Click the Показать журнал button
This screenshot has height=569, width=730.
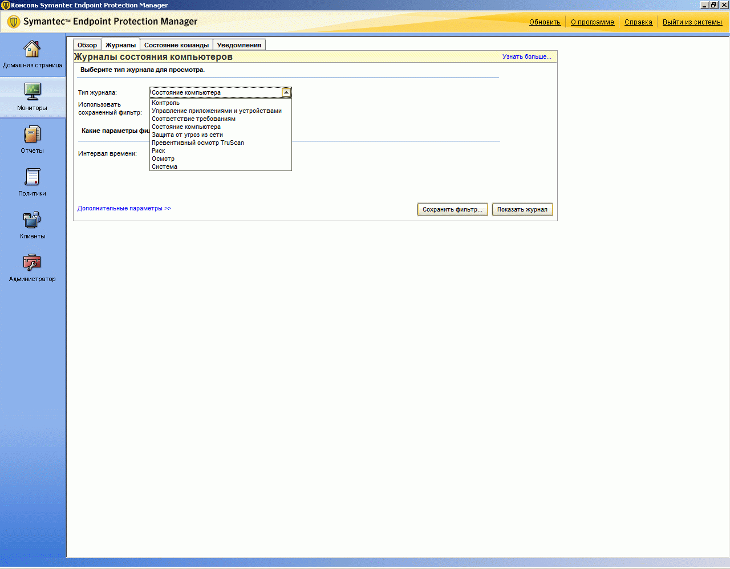pos(522,209)
